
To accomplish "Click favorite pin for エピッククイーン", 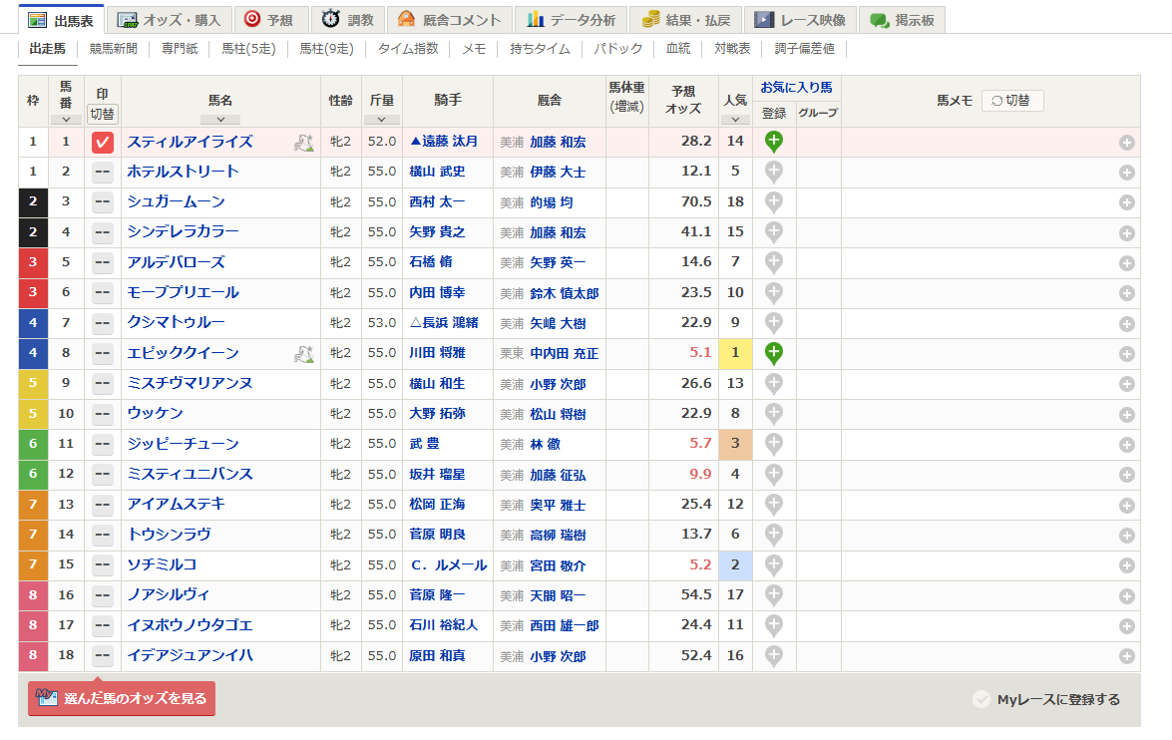I will click(774, 353).
